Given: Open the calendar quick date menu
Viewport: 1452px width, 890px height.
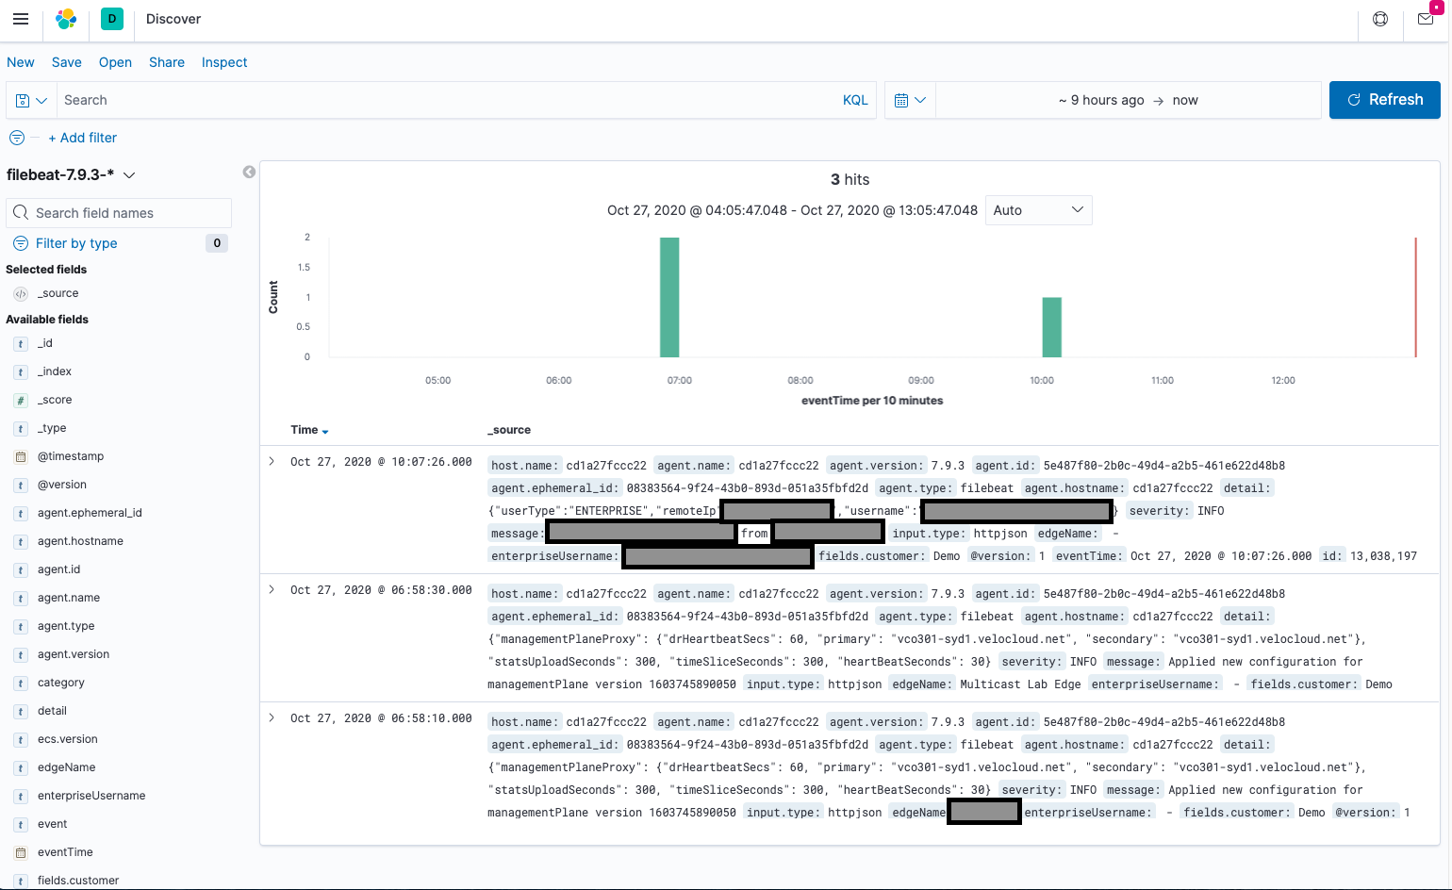Looking at the screenshot, I should pos(910,100).
